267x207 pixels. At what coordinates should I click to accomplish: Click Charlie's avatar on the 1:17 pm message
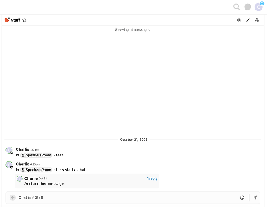click(x=9, y=150)
